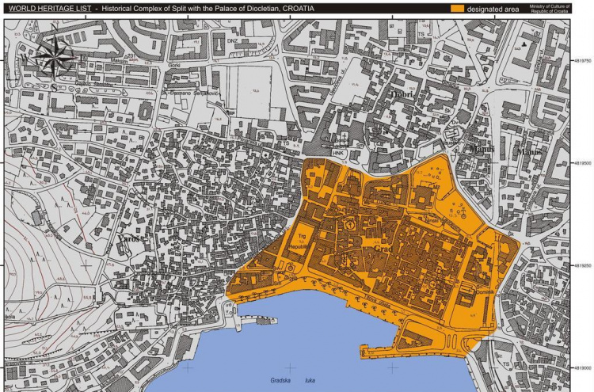The width and height of the screenshot is (594, 392).
Task: Click the orange designated area legend swatch
Action: point(452,9)
